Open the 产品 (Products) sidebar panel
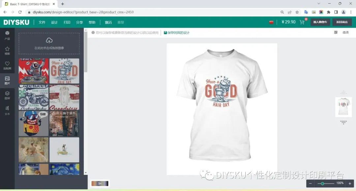356x191 pixels. [x=7, y=35]
